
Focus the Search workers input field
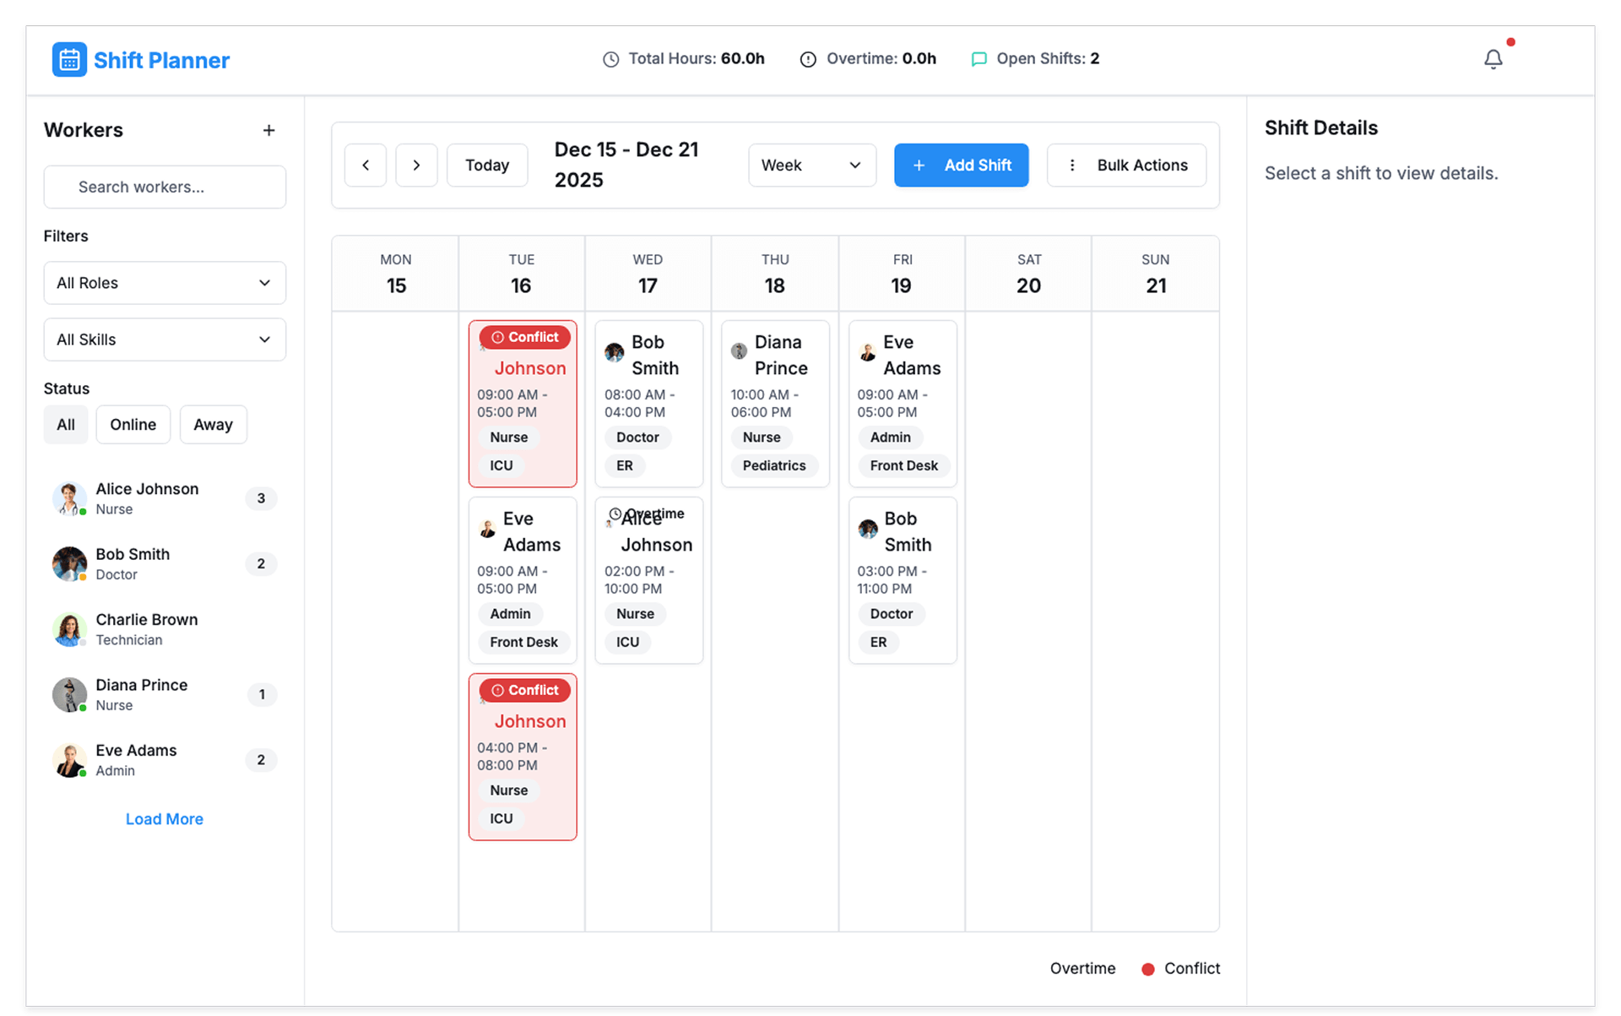coord(165,187)
